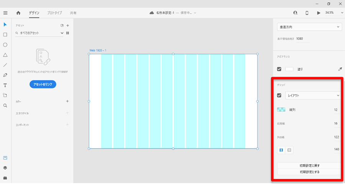This screenshot has height=184, width=345.
Task: Edit the 縦列 column count field
Action: (x=336, y=110)
